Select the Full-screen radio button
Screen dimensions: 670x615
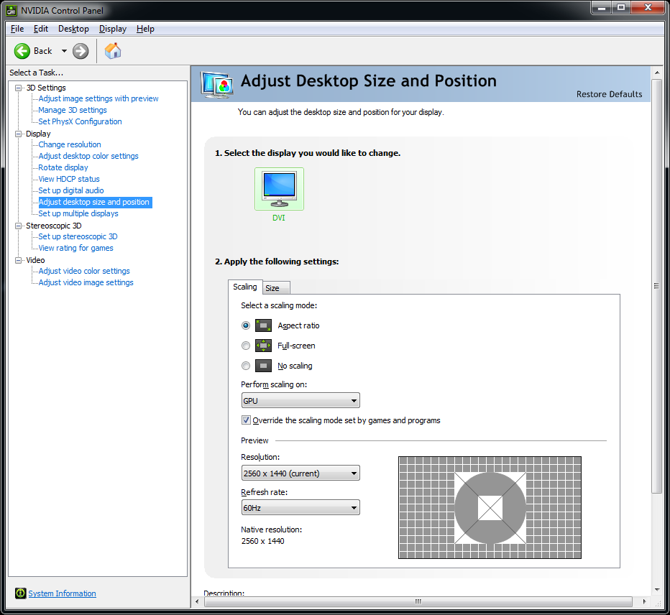[x=246, y=346]
